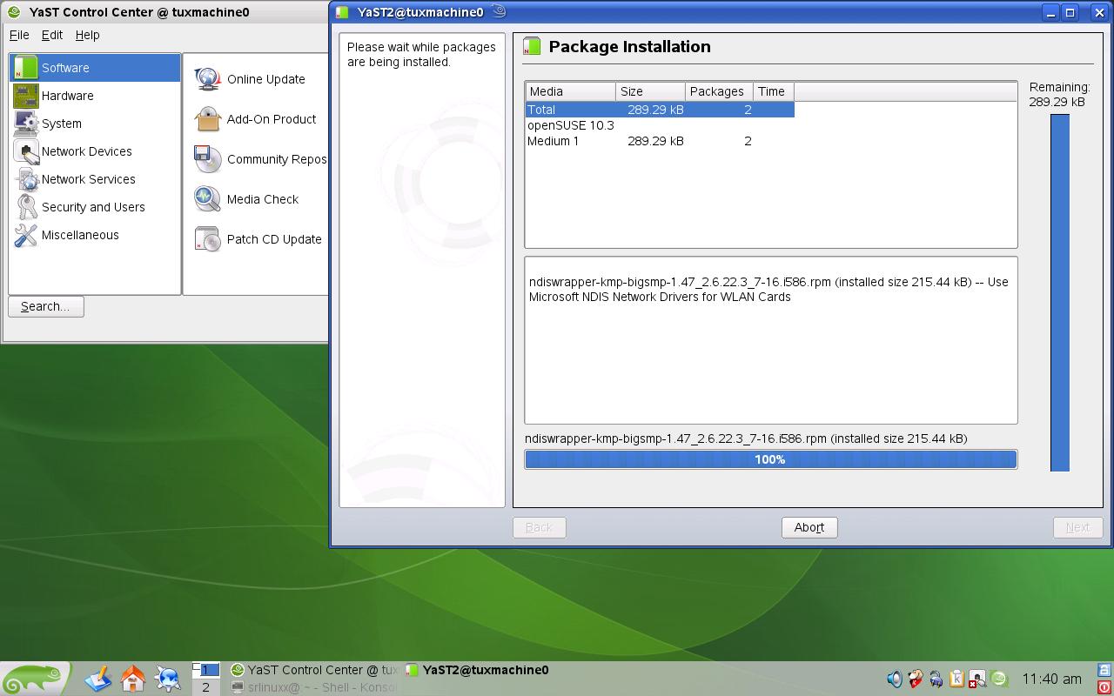
Task: Abort the package installation
Action: pyautogui.click(x=809, y=527)
